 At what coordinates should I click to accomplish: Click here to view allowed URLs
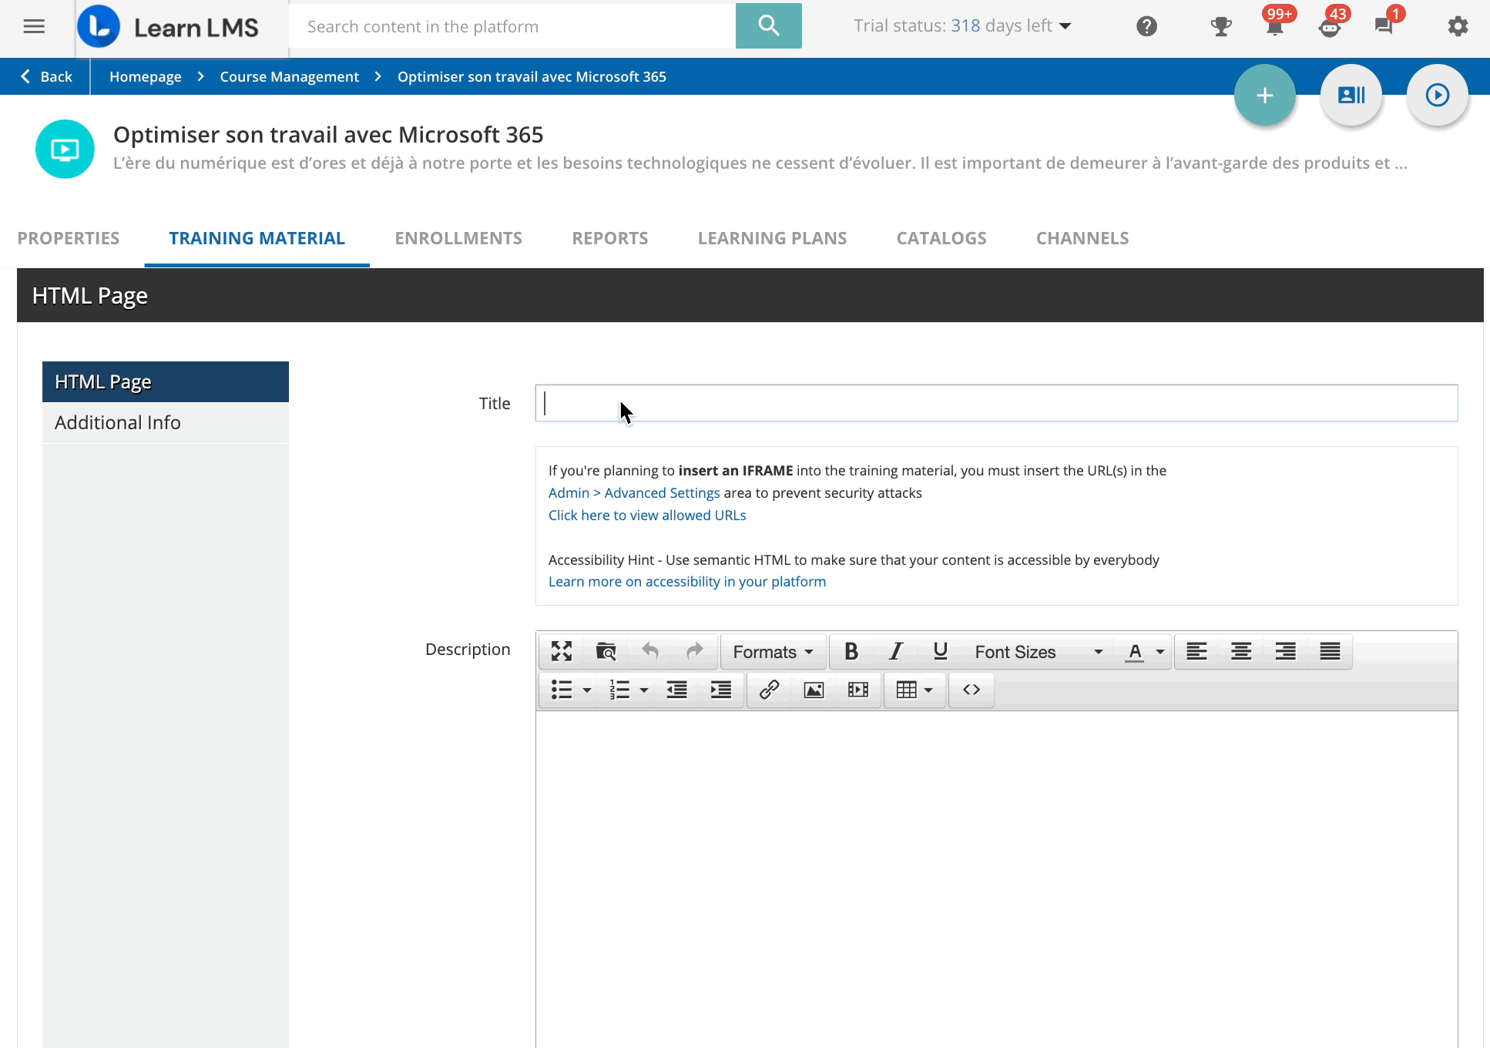point(646,515)
